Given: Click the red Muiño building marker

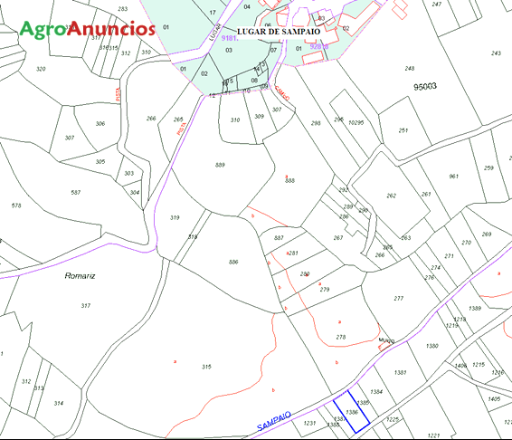Looking at the screenshot, I should tap(385, 345).
